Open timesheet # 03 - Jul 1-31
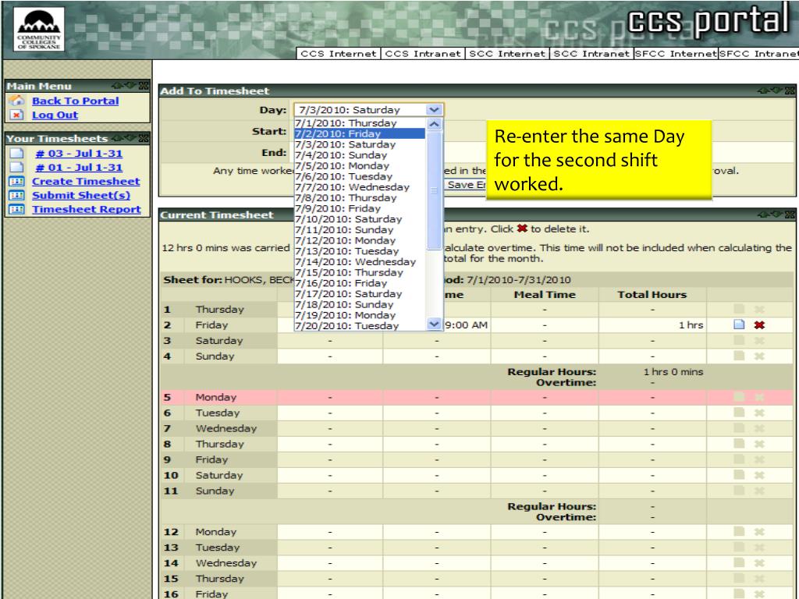 [79, 154]
